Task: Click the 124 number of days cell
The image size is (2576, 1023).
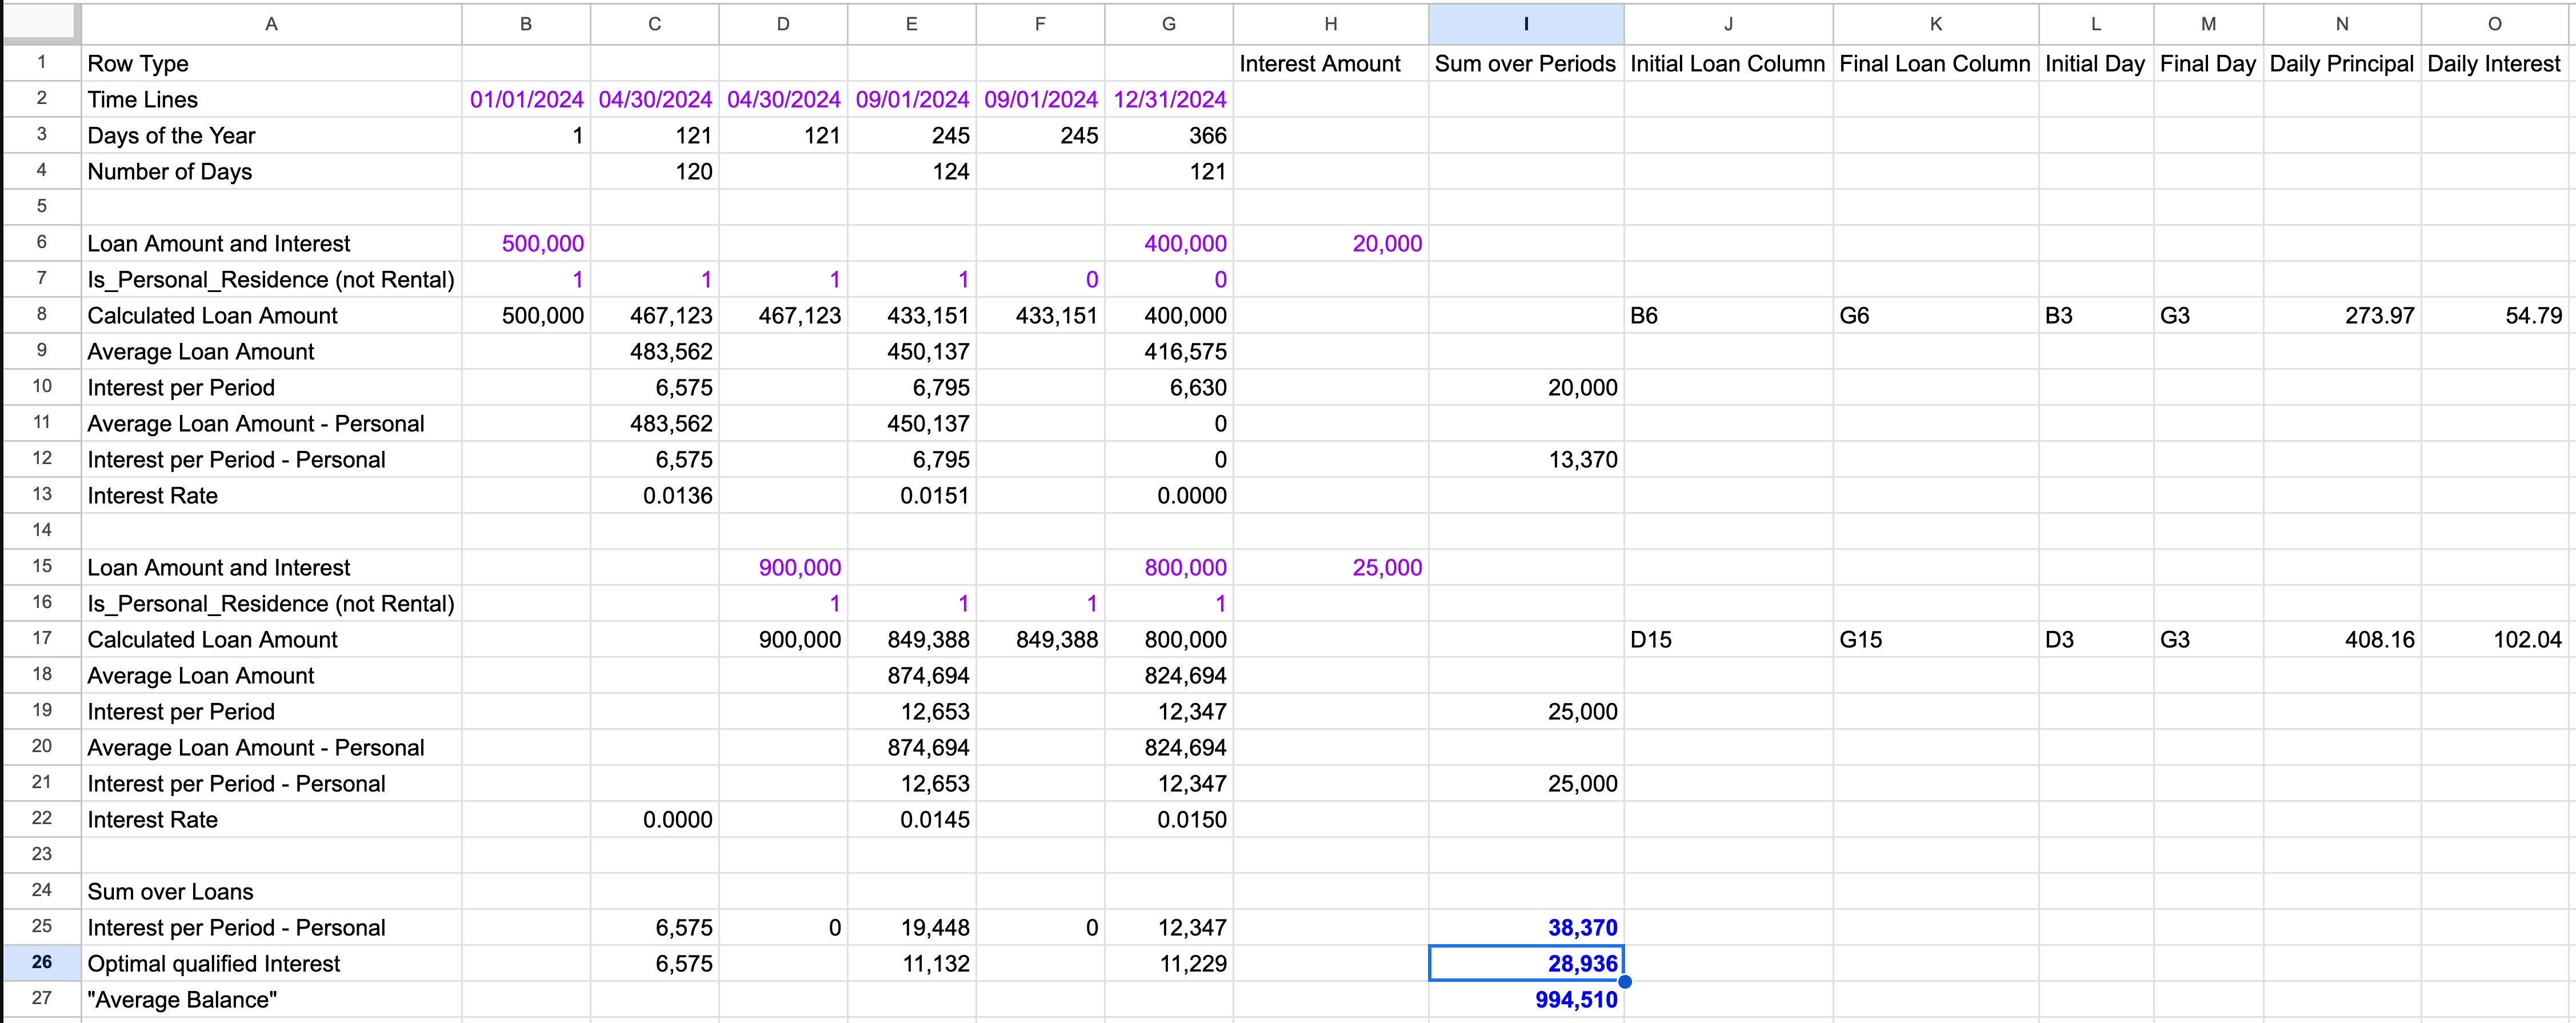Action: click(911, 172)
